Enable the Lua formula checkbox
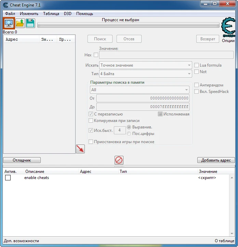The height and width of the screenshot is (247, 238). pos(196,65)
